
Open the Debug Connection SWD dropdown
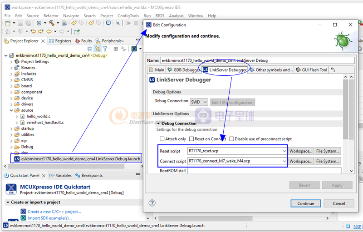coord(199,102)
